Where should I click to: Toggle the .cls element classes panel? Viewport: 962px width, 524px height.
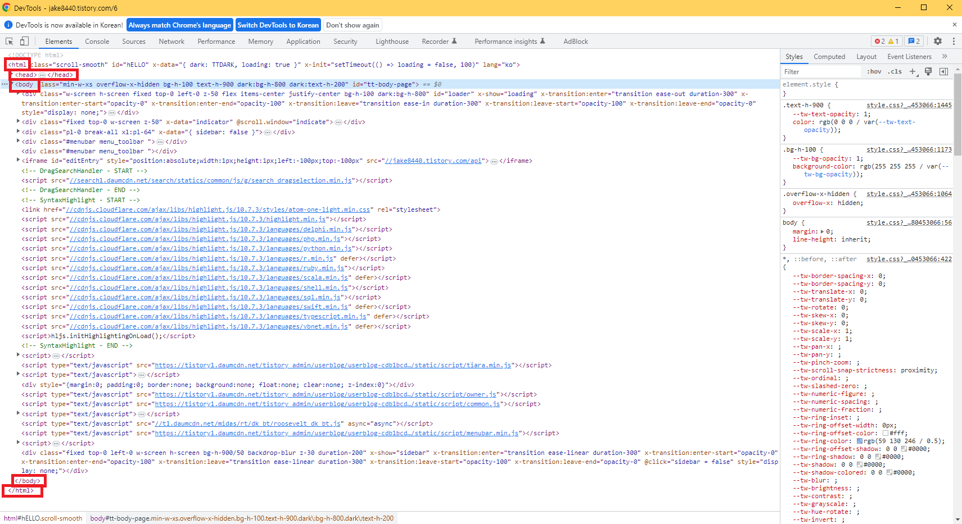pyautogui.click(x=895, y=71)
